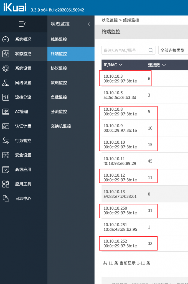Click the 网络设置 network tree icon

[x=6, y=83]
